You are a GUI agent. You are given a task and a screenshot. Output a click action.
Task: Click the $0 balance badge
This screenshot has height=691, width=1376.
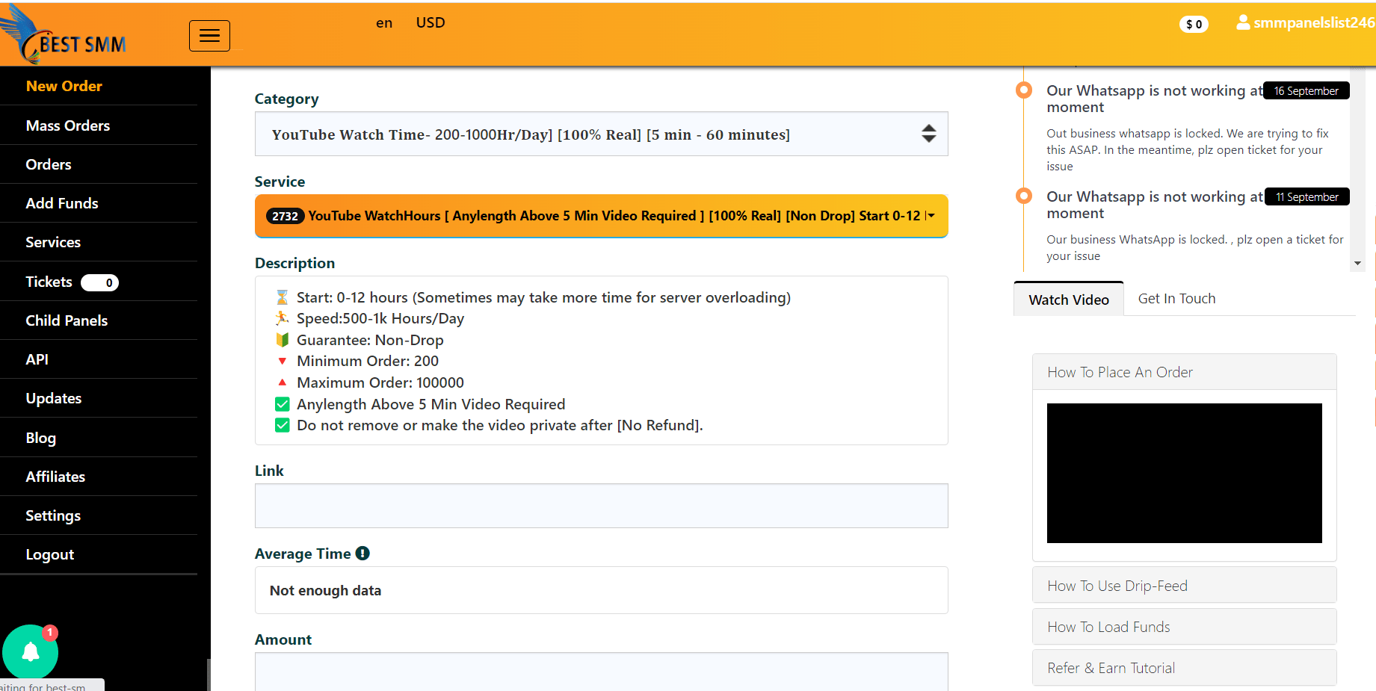point(1194,25)
